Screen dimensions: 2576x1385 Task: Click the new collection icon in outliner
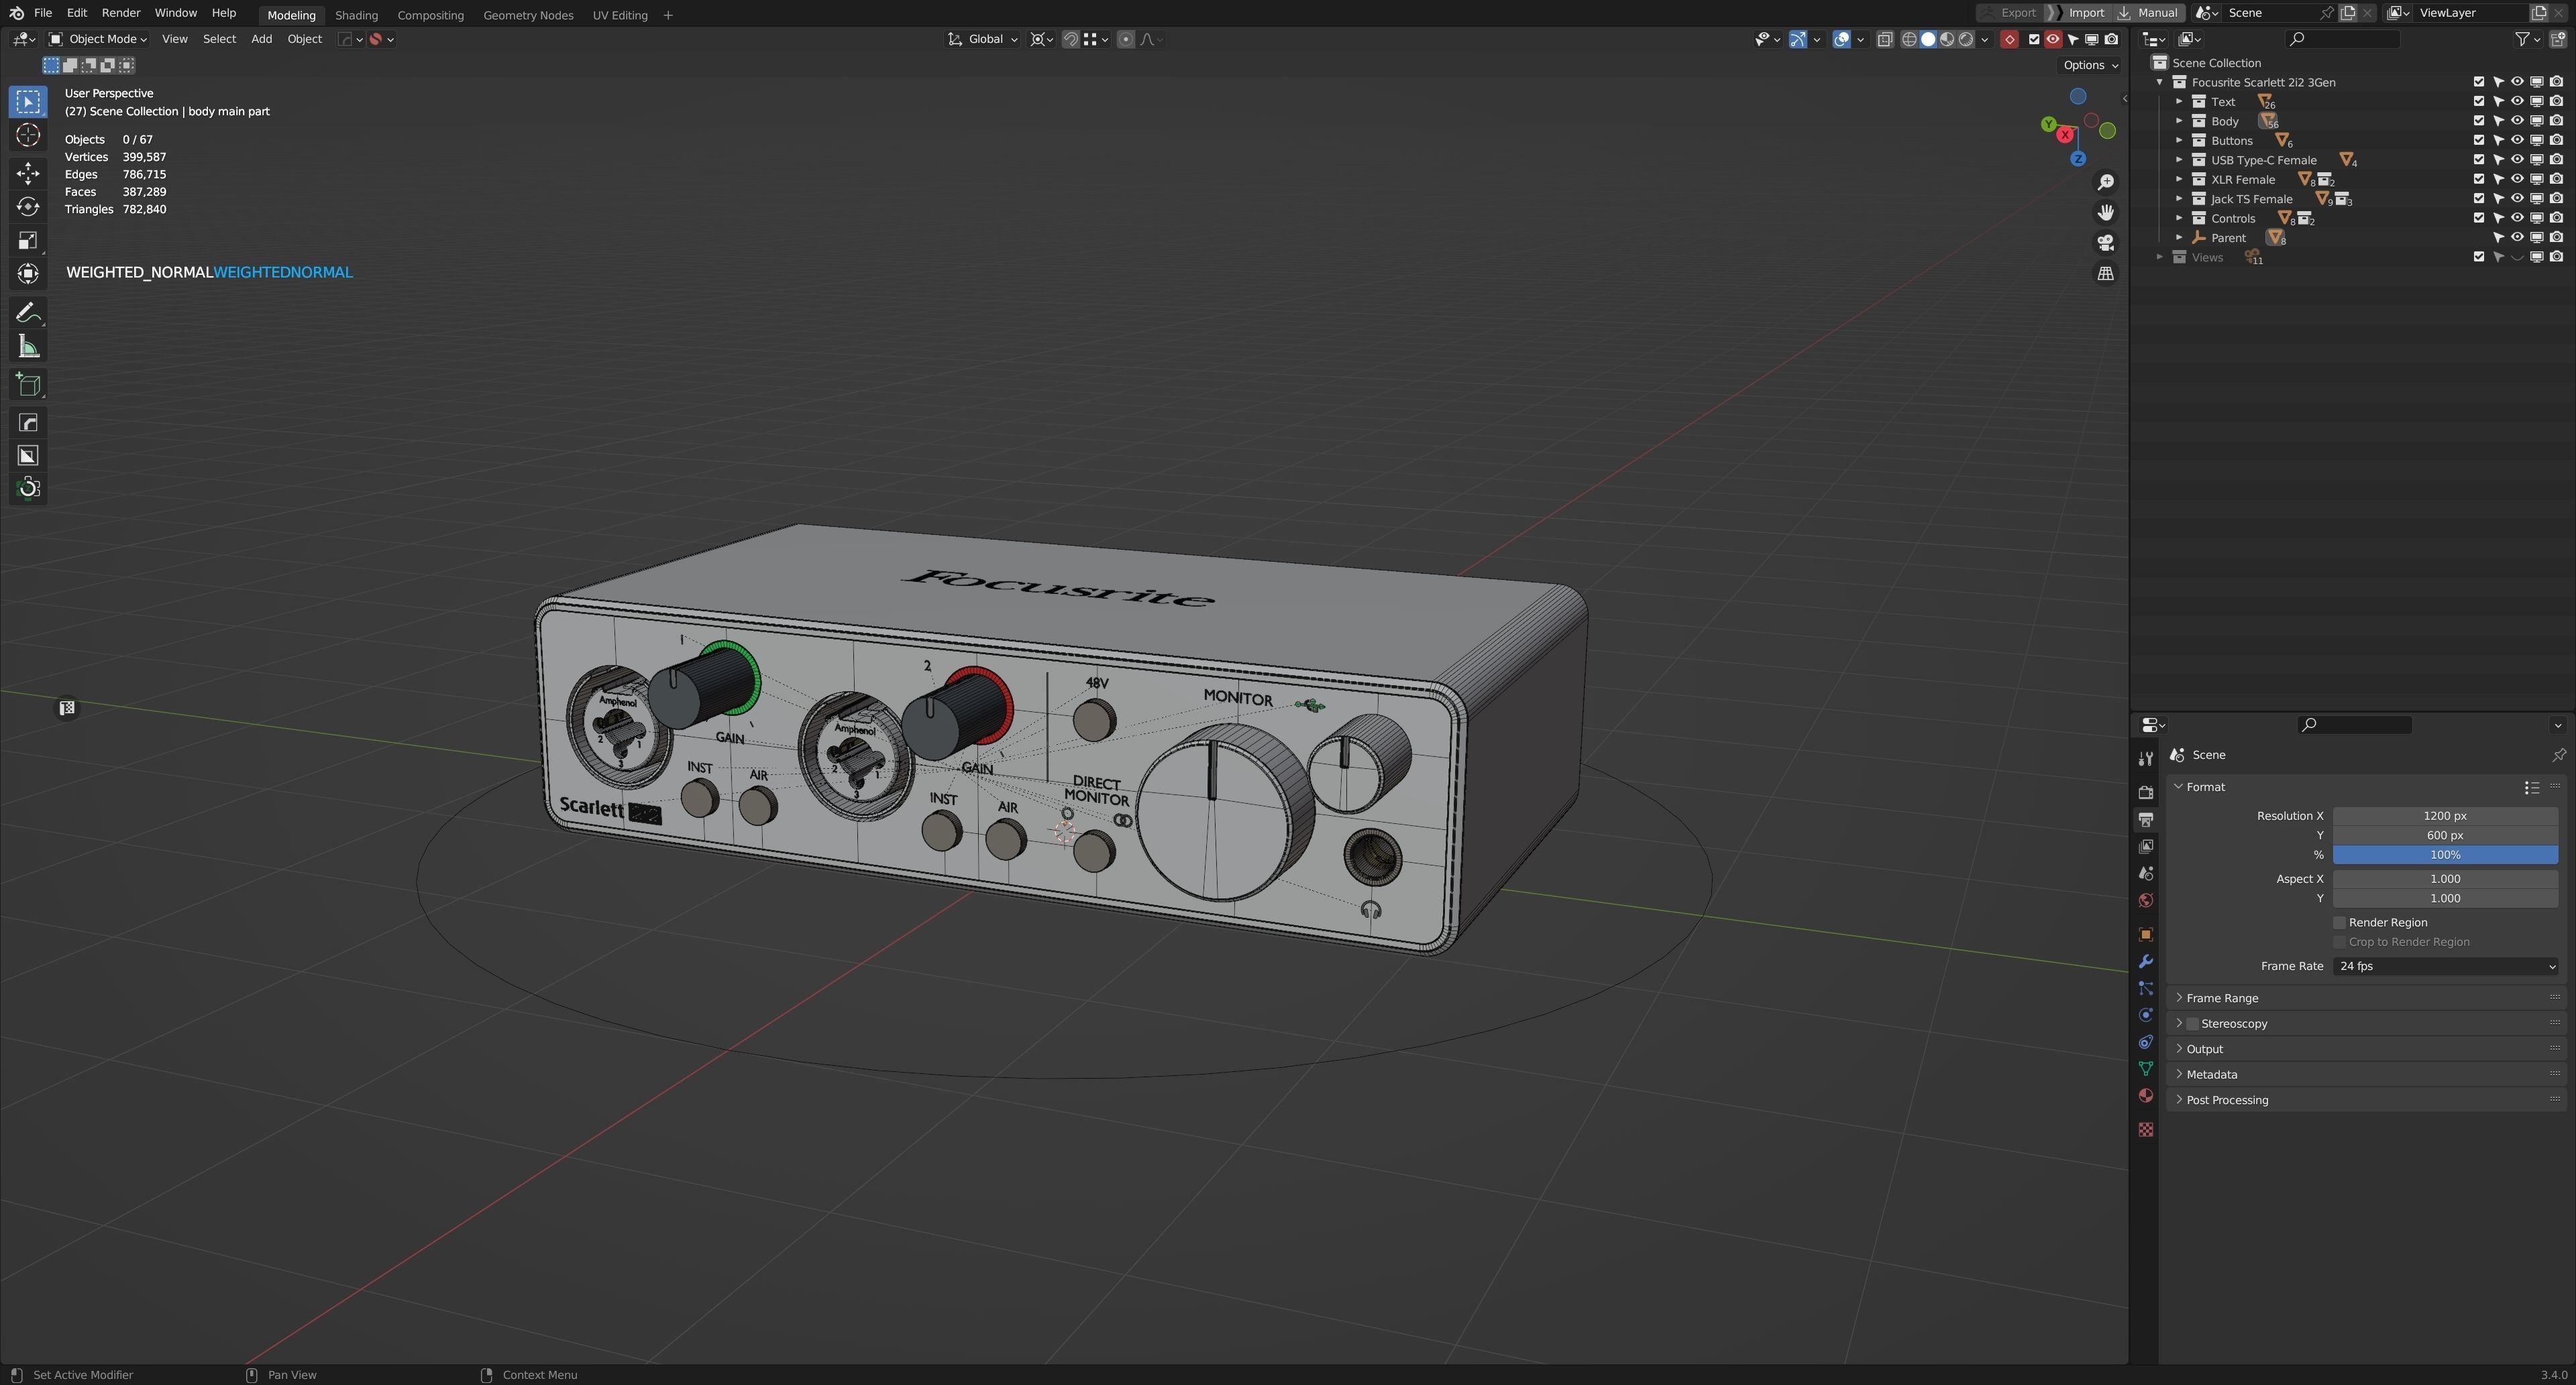click(2558, 39)
